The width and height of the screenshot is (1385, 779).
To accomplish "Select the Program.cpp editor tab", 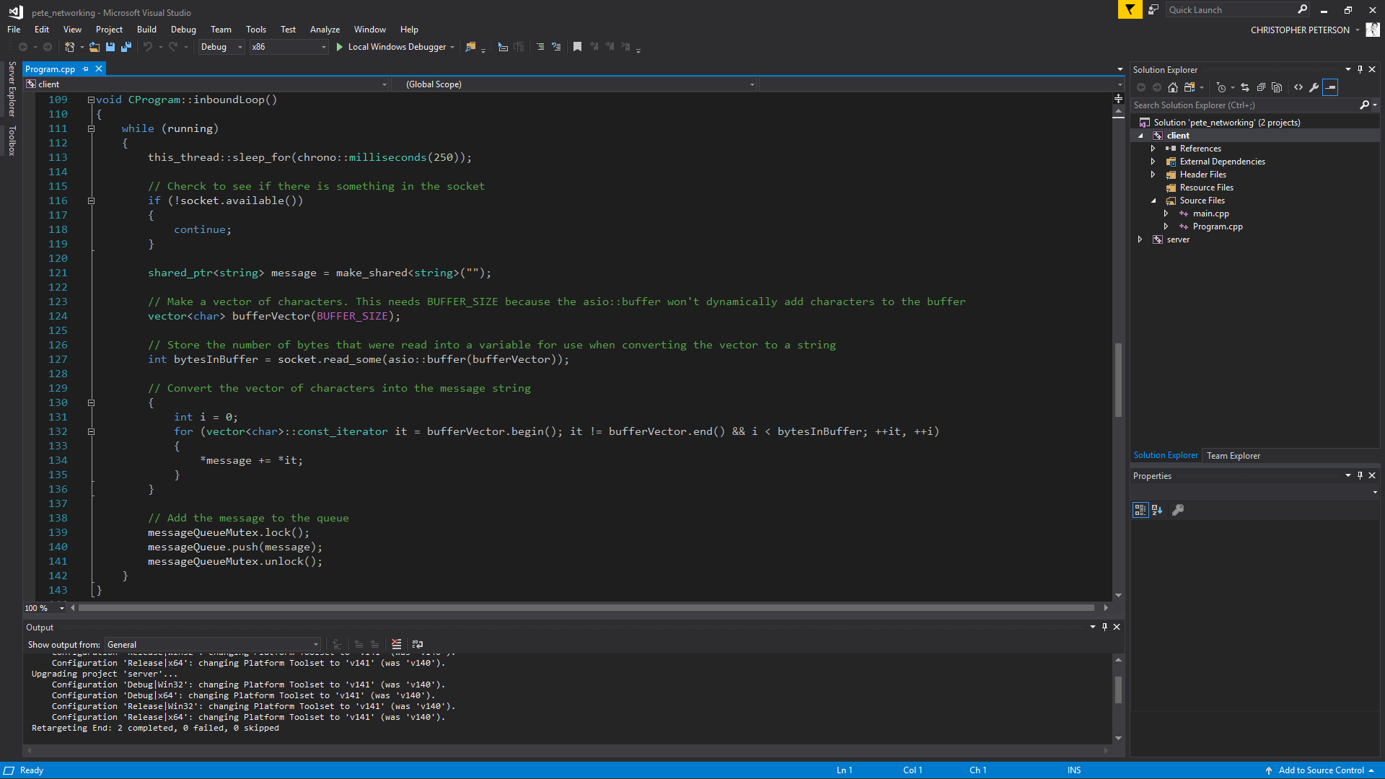I will (x=50, y=69).
